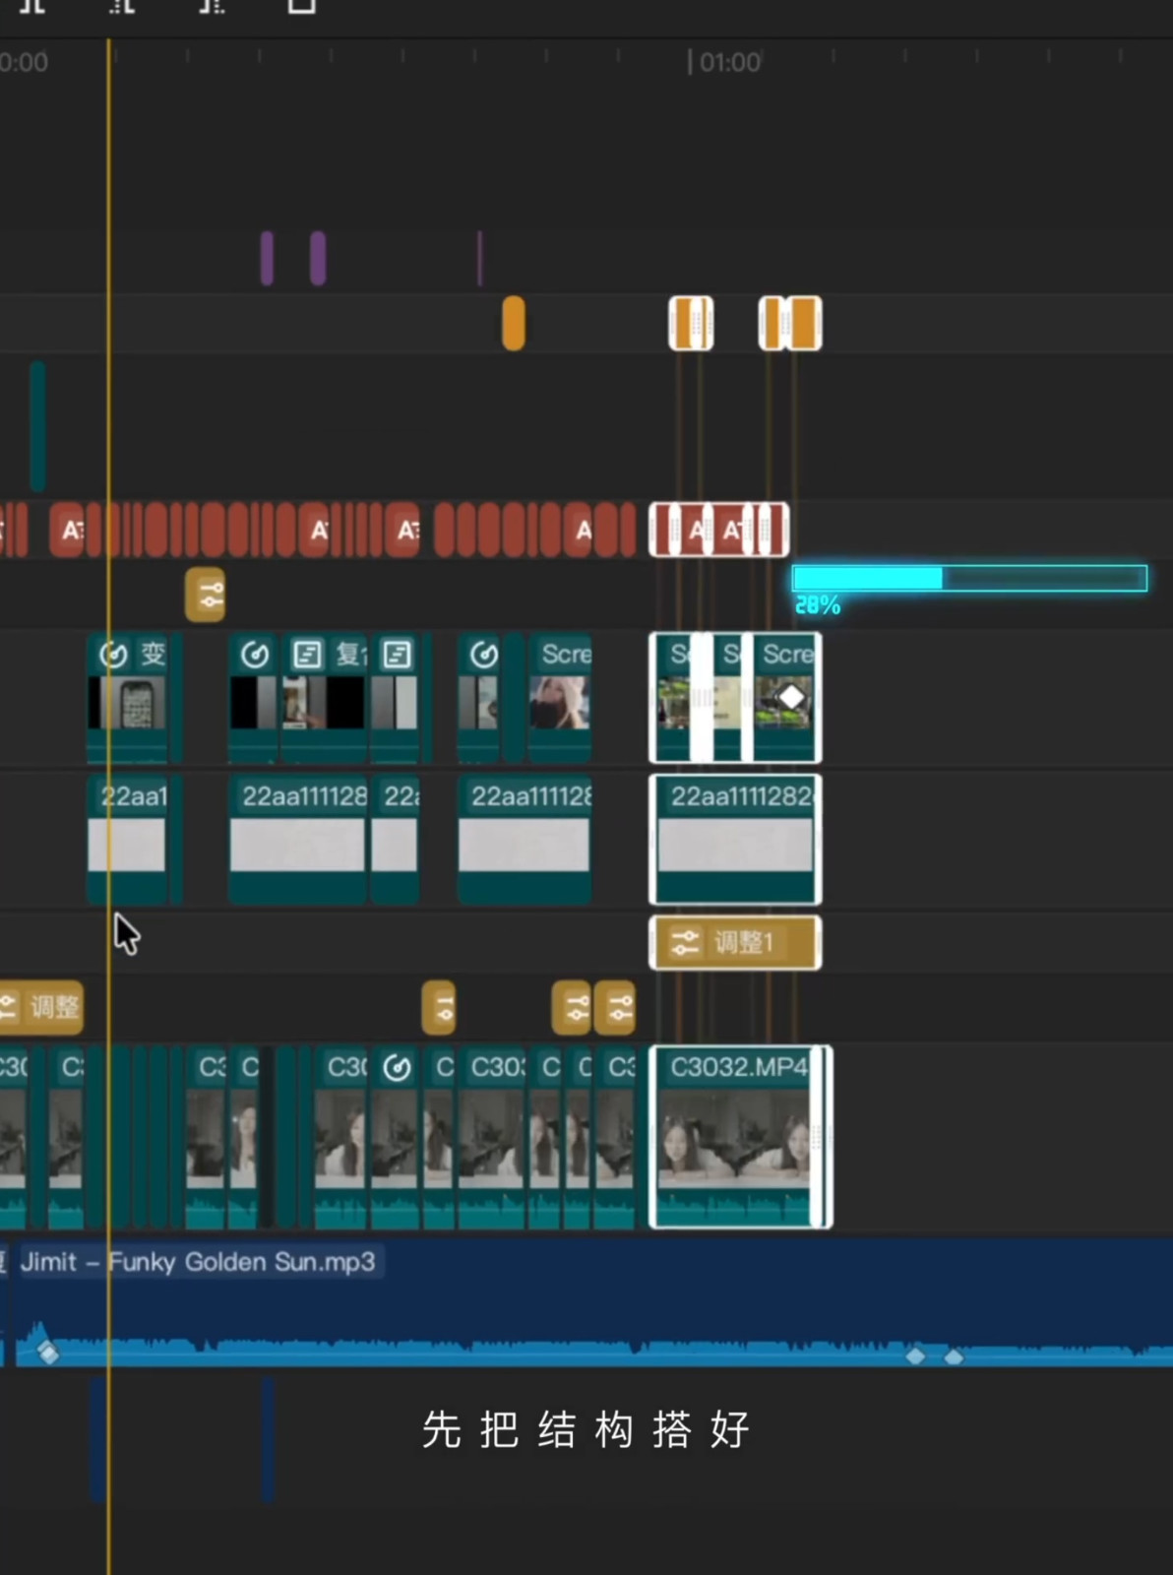Click the speed icon left of the face thumbnail clip
The image size is (1173, 1575).
(x=483, y=655)
